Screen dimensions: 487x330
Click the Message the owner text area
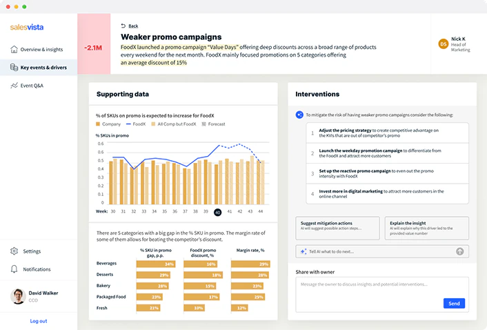click(x=382, y=295)
